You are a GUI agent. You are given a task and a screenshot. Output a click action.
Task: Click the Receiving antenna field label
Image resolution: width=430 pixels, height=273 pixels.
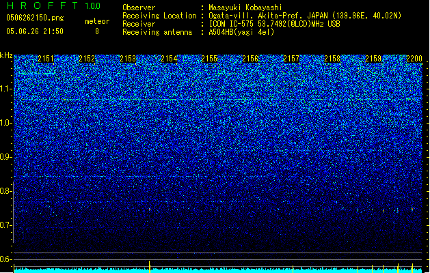coord(157,32)
